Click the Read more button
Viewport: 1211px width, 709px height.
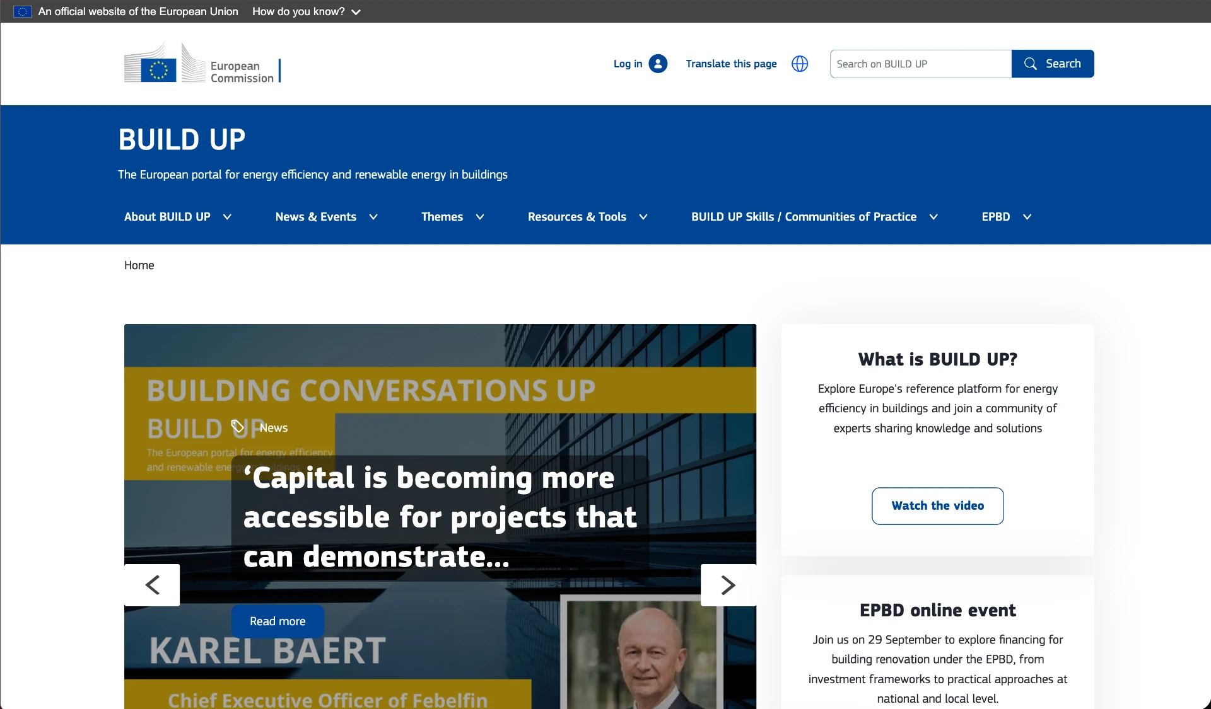[x=278, y=621]
